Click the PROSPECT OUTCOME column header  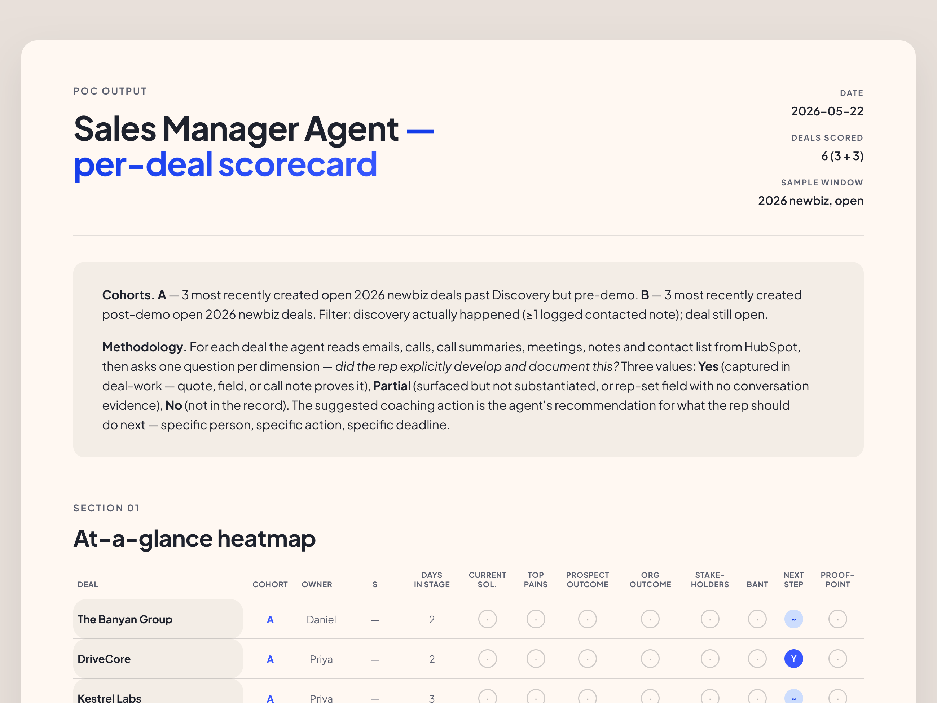(587, 580)
